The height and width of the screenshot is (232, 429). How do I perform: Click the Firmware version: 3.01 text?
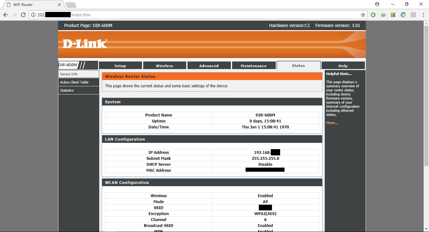point(338,25)
